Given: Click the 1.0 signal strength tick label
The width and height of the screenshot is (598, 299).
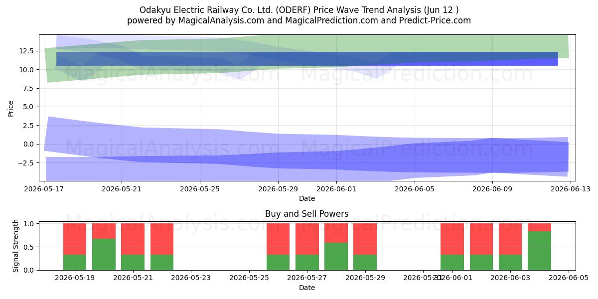Looking at the screenshot, I should click(28, 224).
